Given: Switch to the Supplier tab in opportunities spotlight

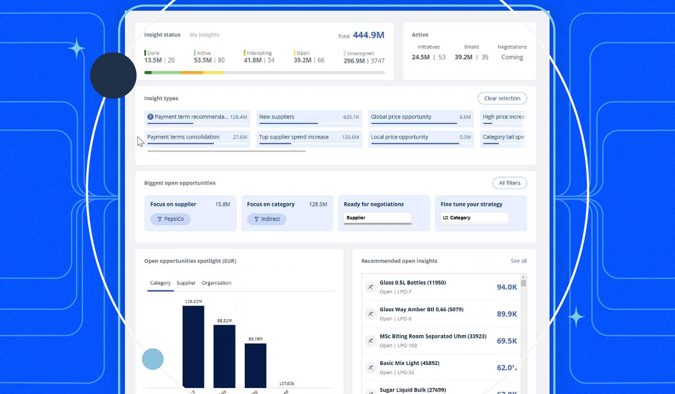Looking at the screenshot, I should click(x=186, y=283).
